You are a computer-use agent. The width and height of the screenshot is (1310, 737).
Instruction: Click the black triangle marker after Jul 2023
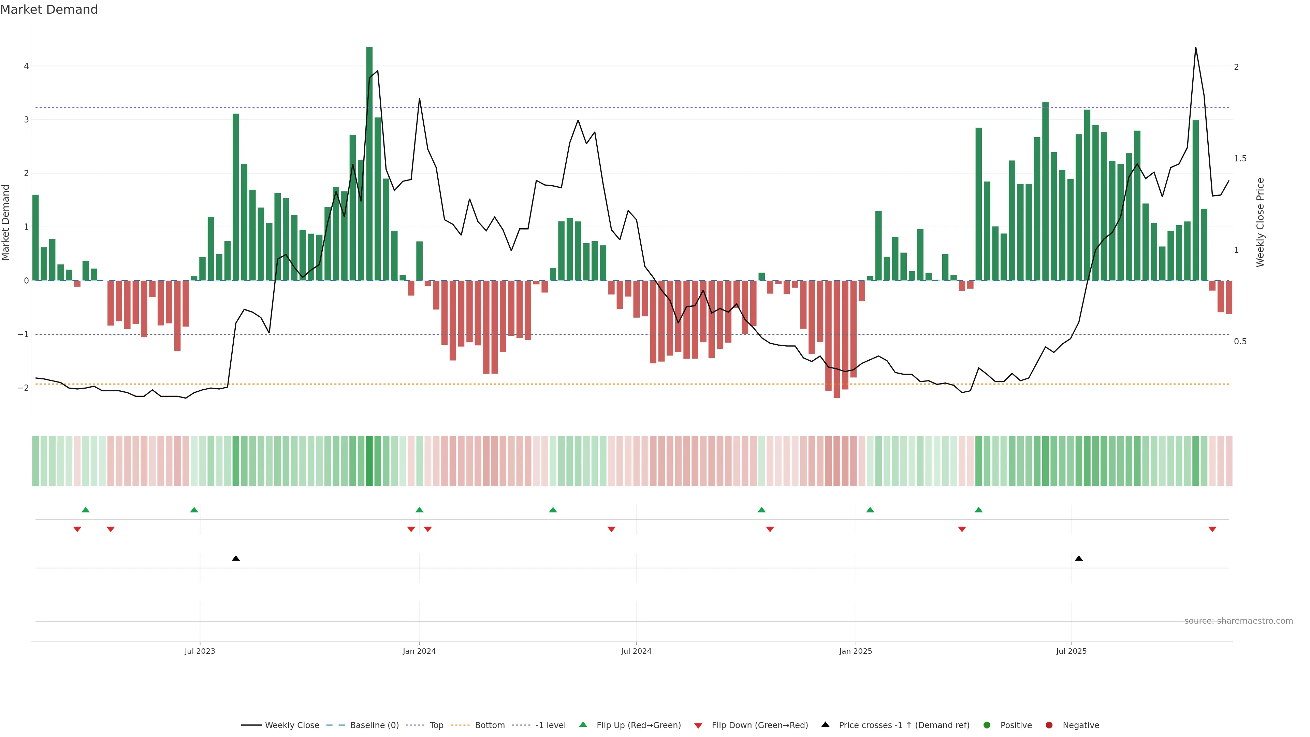tap(235, 559)
